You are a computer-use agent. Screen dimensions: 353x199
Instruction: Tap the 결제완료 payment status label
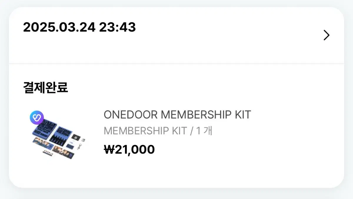click(x=46, y=87)
